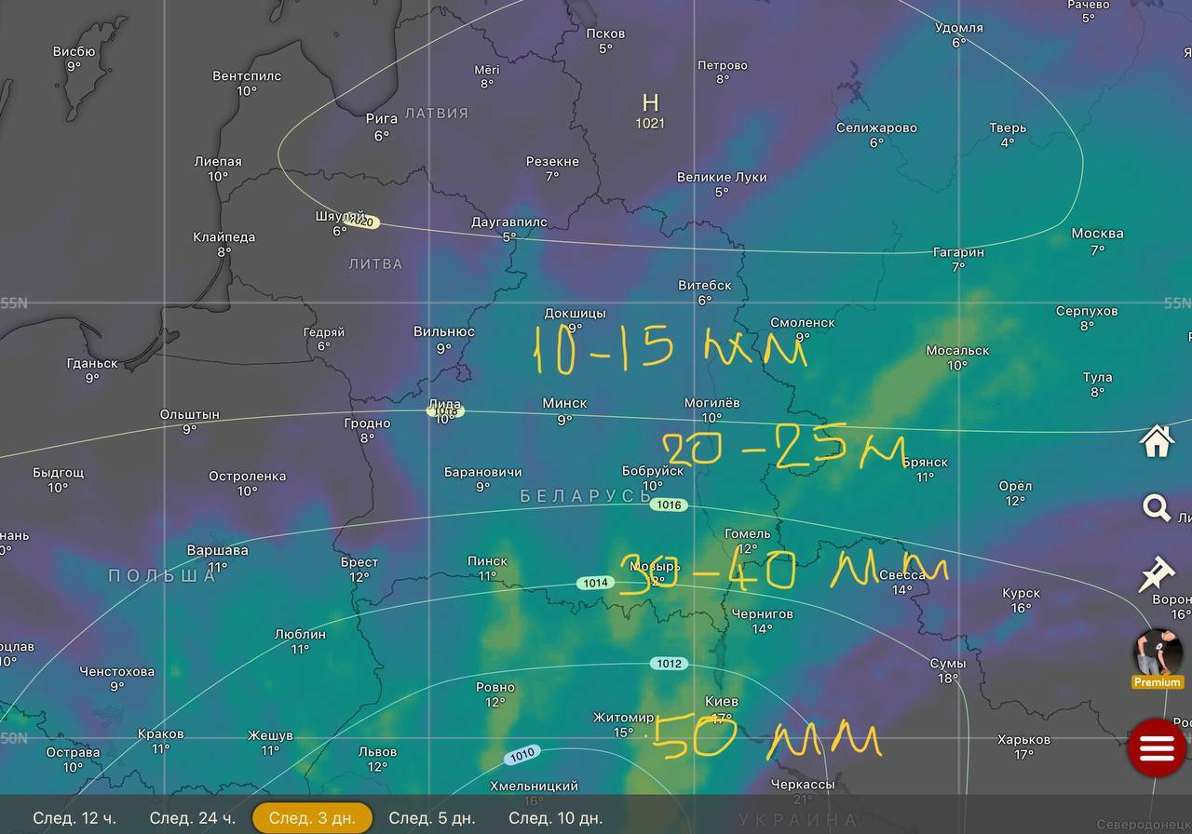Image resolution: width=1192 pixels, height=834 pixels.
Task: Click the Гомель city label
Action: coord(748,533)
